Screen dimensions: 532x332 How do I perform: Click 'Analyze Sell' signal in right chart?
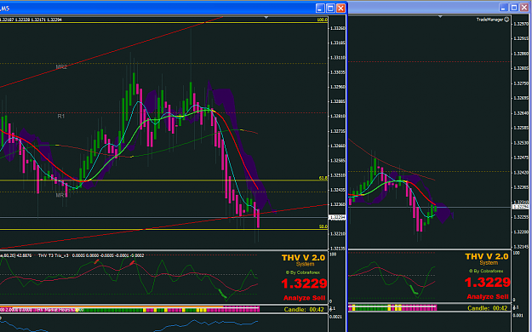tap(488, 296)
